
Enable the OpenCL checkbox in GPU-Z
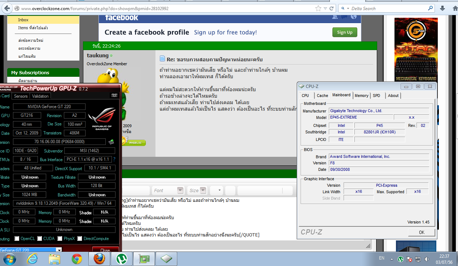(x=17, y=239)
